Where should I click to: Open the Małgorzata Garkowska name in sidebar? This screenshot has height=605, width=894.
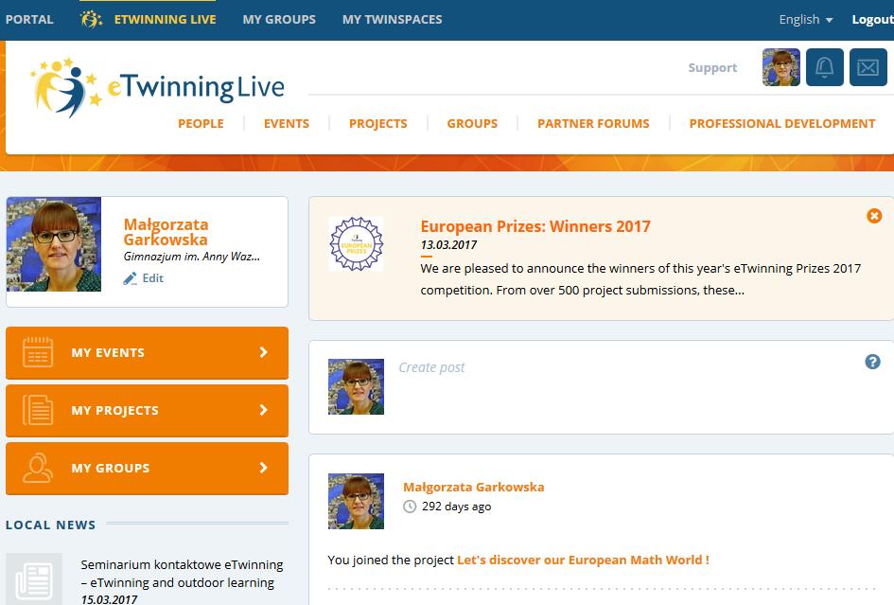tap(166, 232)
